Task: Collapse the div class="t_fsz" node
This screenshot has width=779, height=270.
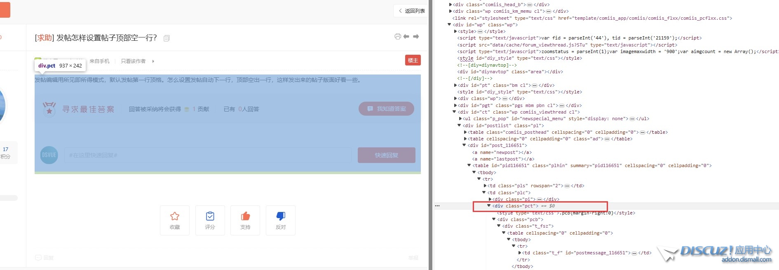Action: 499,226
